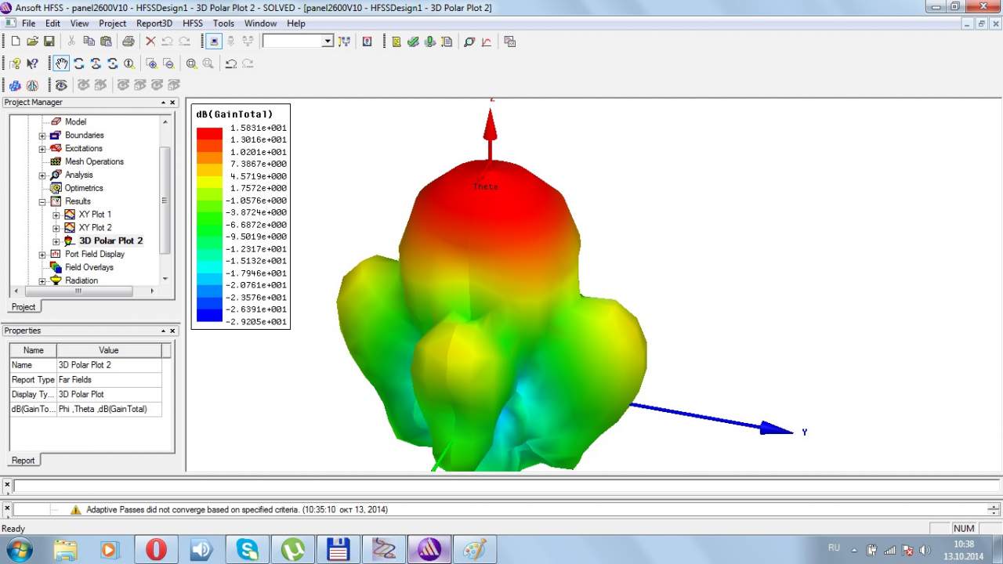Select the Pan (hand) tool

pos(61,63)
